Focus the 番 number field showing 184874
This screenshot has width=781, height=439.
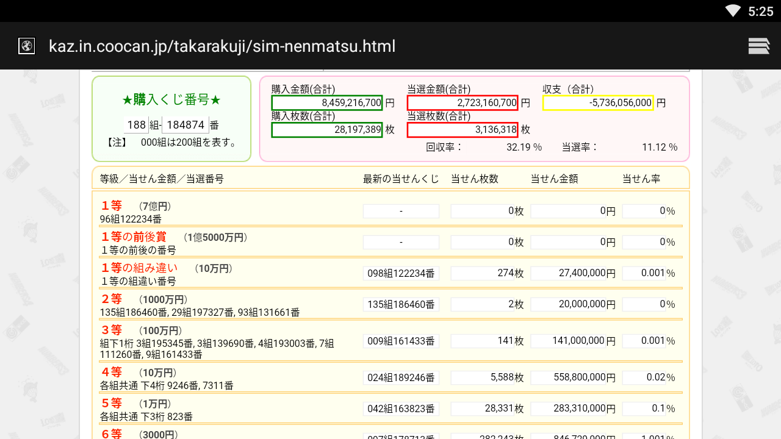coord(185,125)
